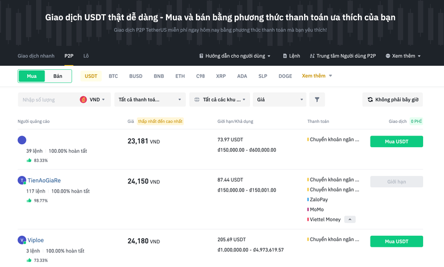Open the 'Tất cả thanh toán' dropdown
Image resolution: width=444 pixels, height=267 pixels.
150,100
